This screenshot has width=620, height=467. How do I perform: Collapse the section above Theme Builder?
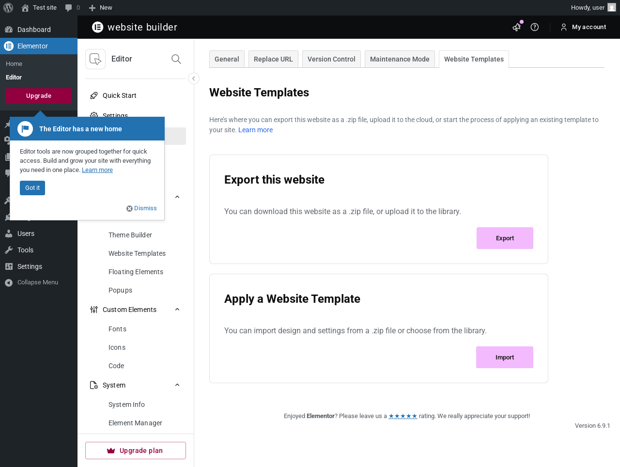pos(177,197)
